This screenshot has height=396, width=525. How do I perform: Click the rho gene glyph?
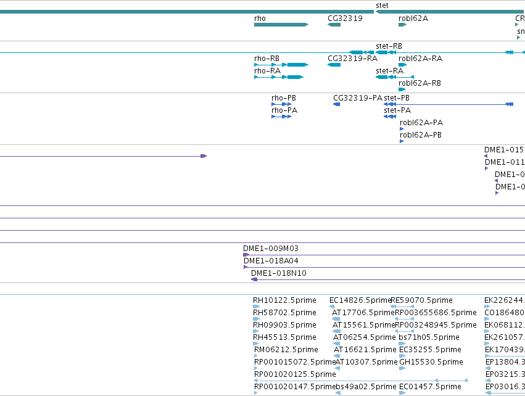281,25
